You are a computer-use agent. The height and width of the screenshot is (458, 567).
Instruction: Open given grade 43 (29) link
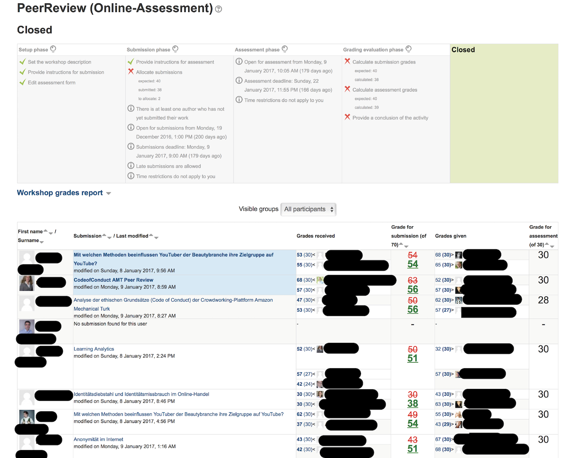point(443,424)
